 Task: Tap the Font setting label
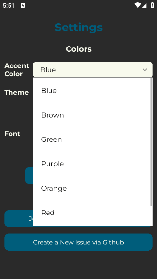(12, 134)
